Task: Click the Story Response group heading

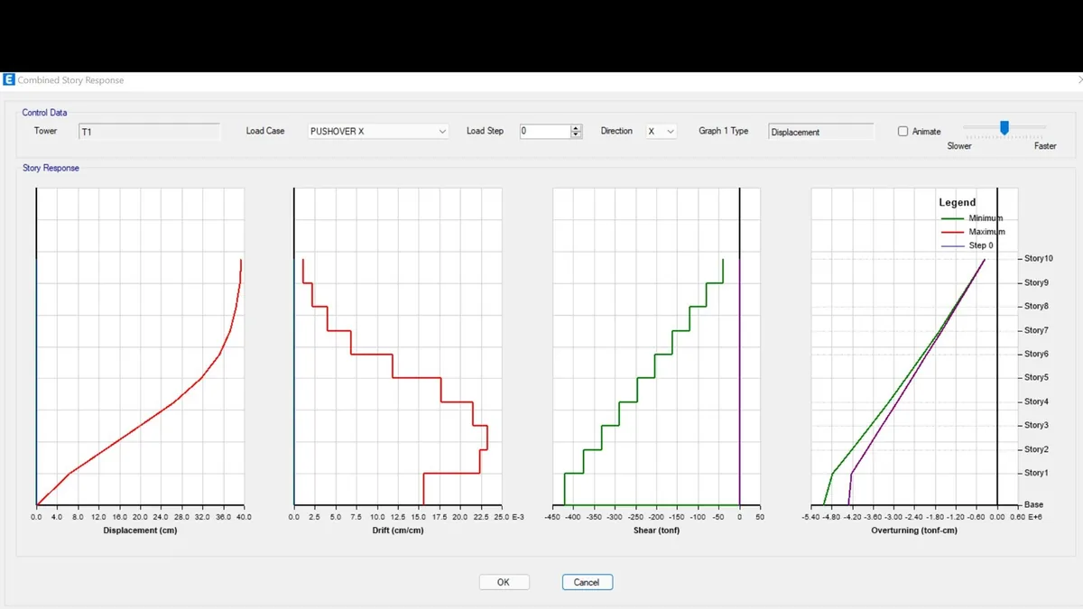Action: (x=51, y=168)
